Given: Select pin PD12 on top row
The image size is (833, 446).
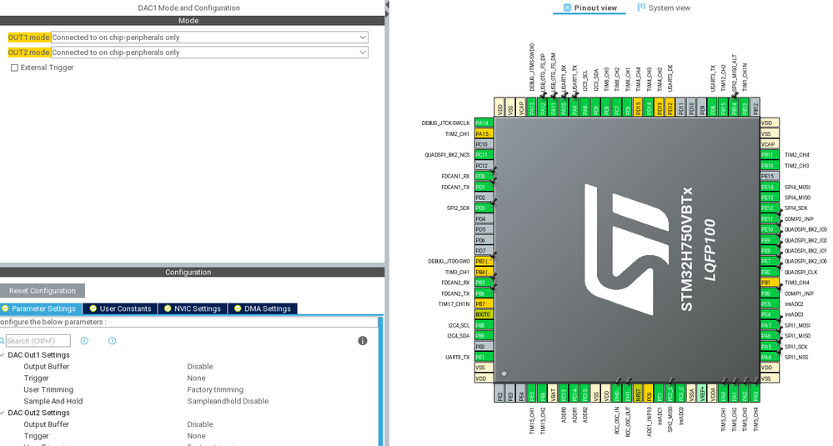Looking at the screenshot, I should click(x=670, y=107).
